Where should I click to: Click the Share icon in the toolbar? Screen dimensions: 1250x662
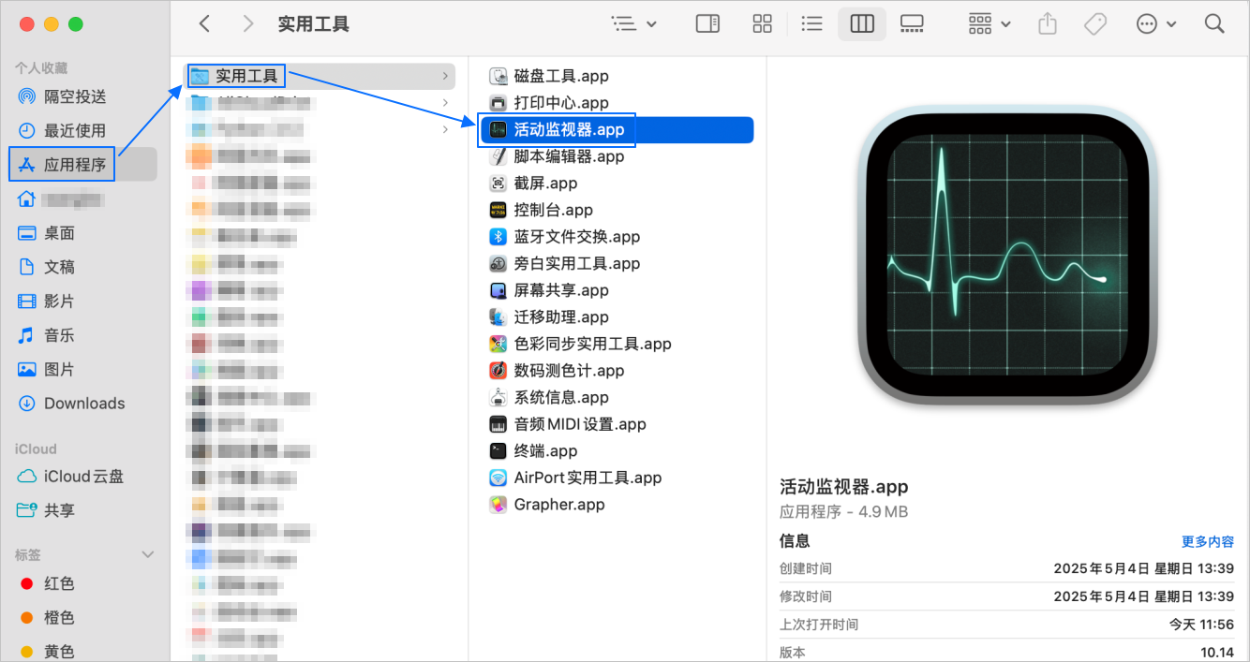[x=1047, y=23]
